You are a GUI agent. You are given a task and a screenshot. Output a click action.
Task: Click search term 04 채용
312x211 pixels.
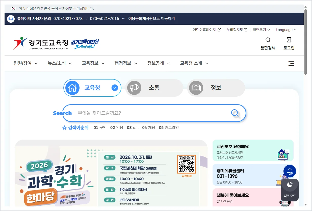[x=149, y=128]
